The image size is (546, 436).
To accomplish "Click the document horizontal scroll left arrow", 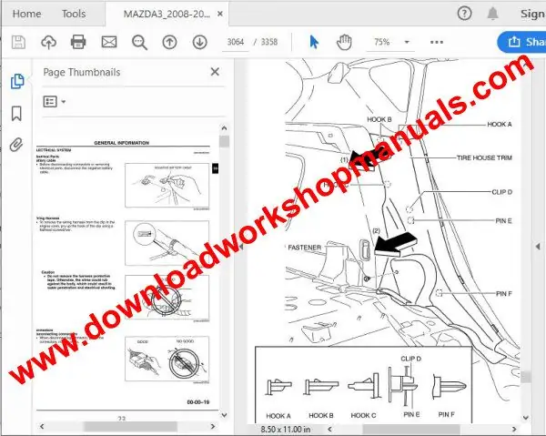I will (x=330, y=429).
